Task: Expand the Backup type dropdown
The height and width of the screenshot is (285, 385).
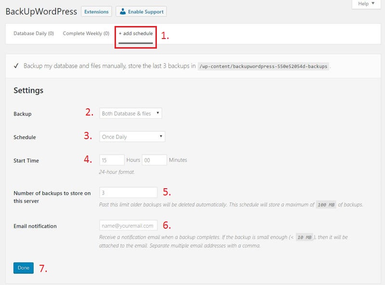Action: (x=131, y=114)
